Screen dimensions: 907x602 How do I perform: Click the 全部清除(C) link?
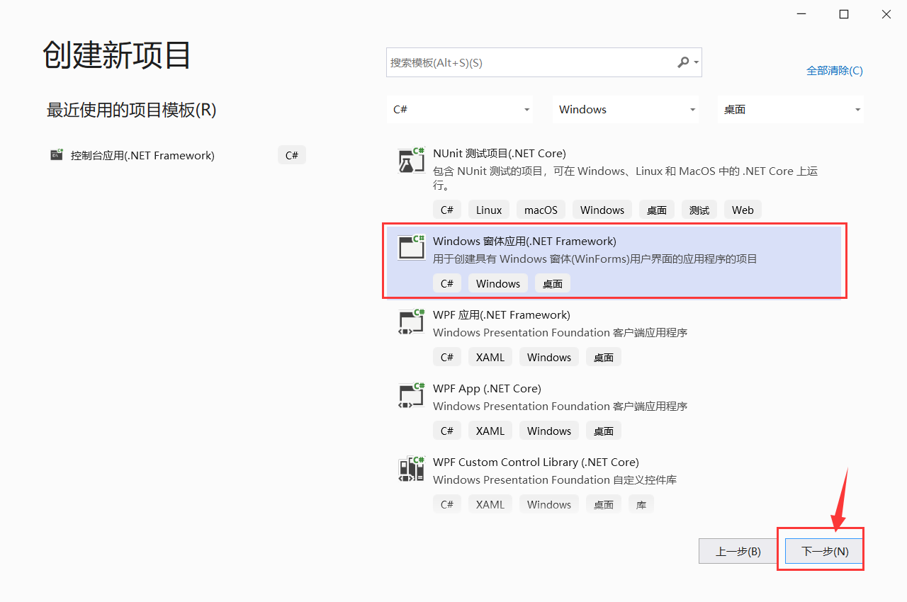835,70
